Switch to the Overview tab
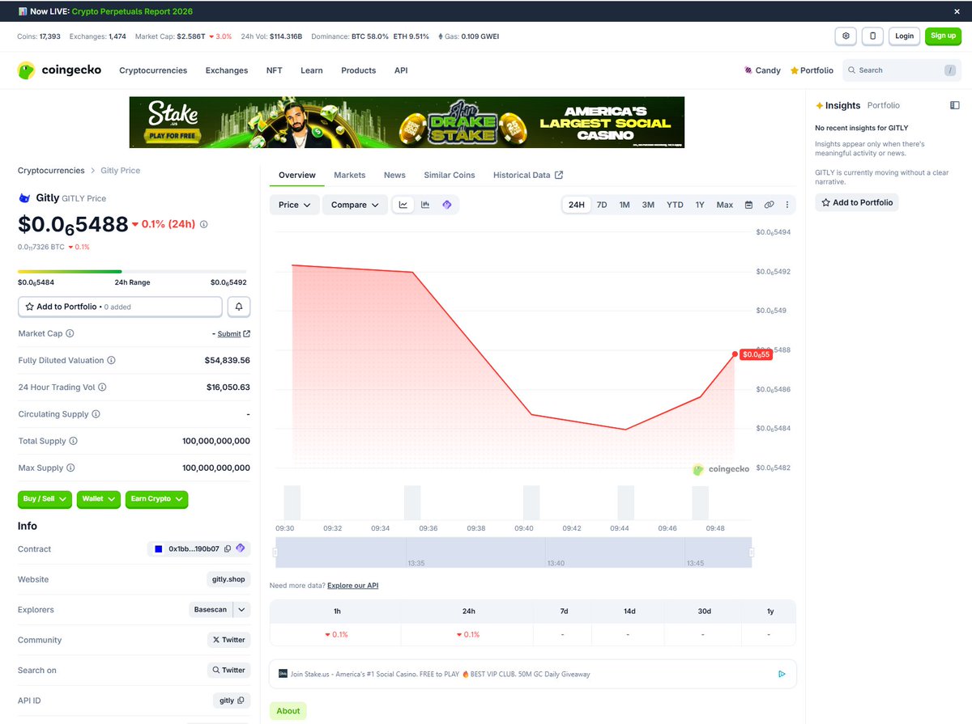The width and height of the screenshot is (972, 724). click(x=297, y=175)
